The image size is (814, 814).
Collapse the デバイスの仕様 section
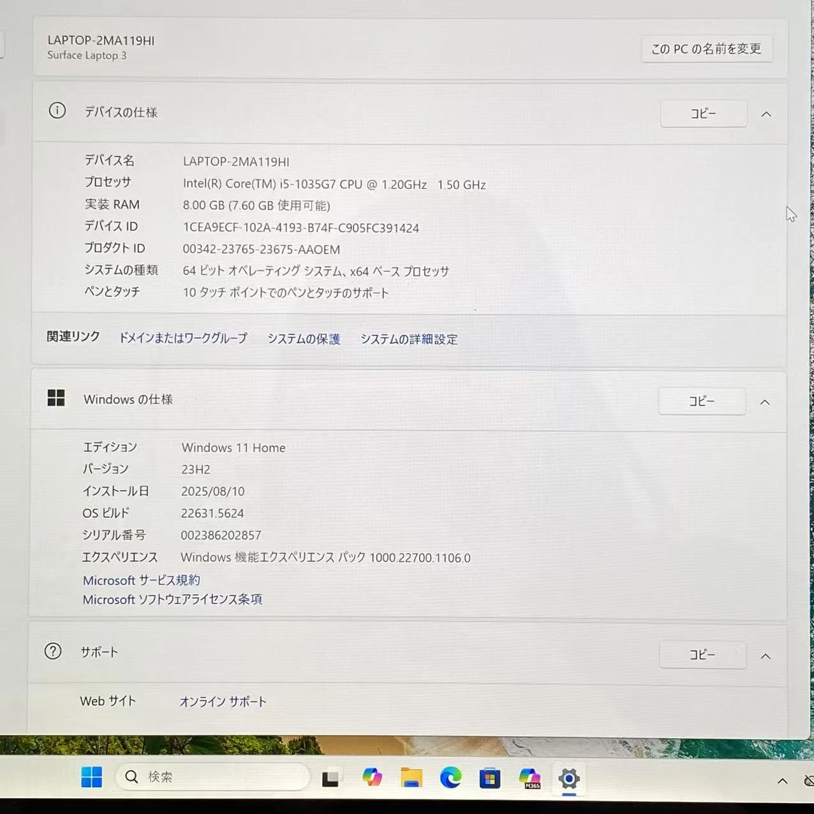[x=766, y=114]
